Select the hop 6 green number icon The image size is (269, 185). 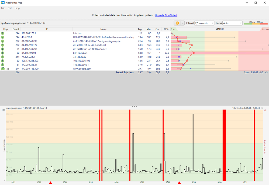pos(2,53)
